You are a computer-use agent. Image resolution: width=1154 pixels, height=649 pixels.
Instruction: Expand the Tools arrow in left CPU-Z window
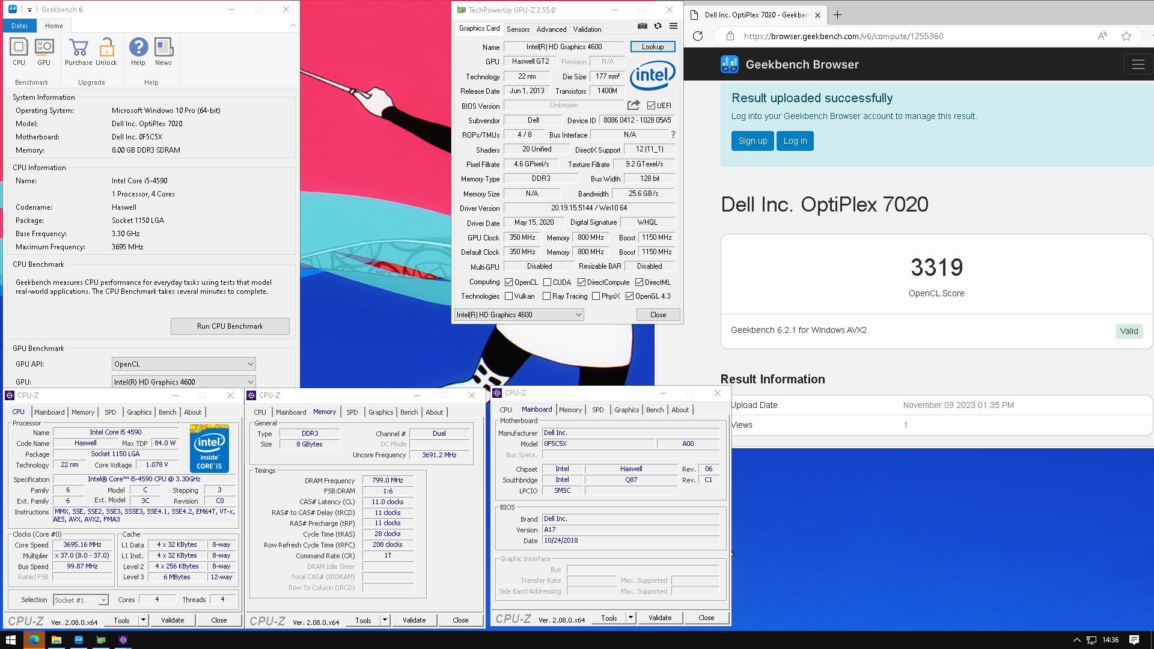click(x=143, y=620)
